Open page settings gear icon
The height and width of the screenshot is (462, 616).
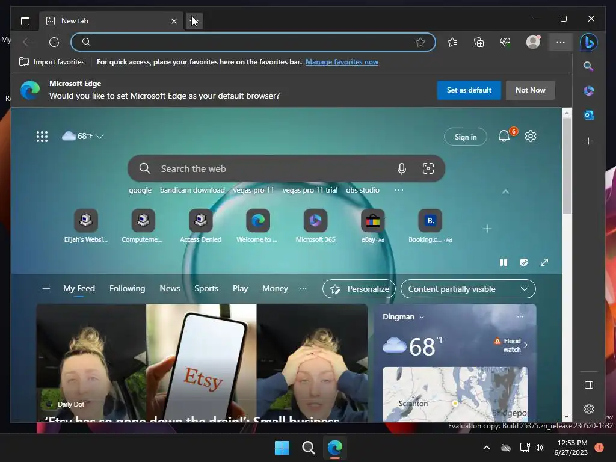tap(531, 136)
